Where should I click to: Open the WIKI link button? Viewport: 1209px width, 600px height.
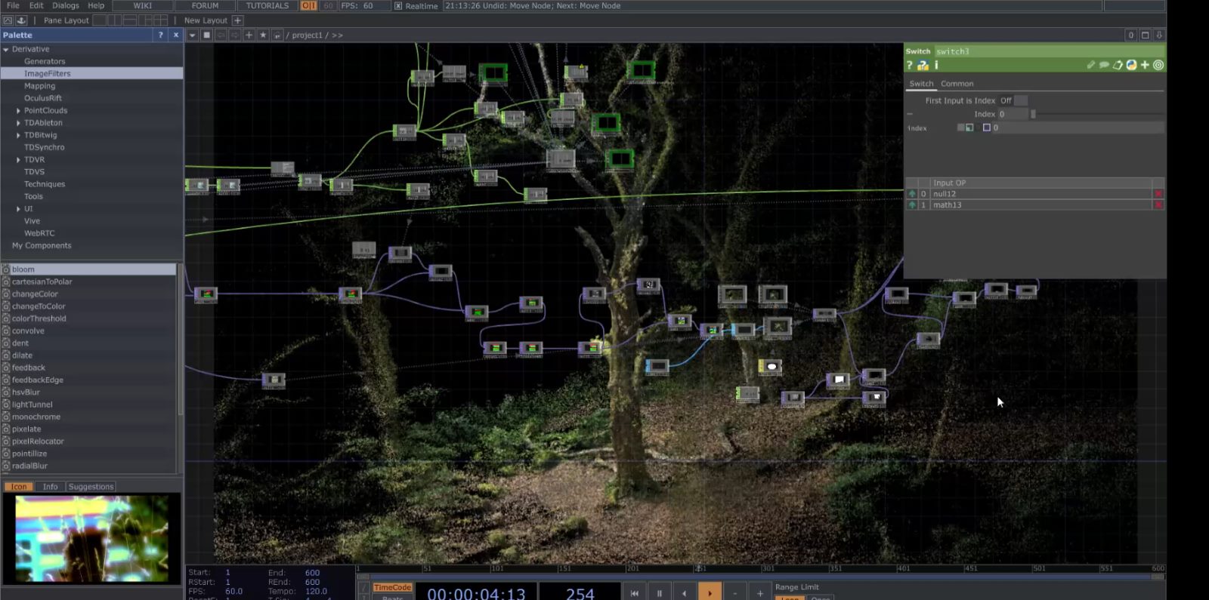tap(143, 5)
